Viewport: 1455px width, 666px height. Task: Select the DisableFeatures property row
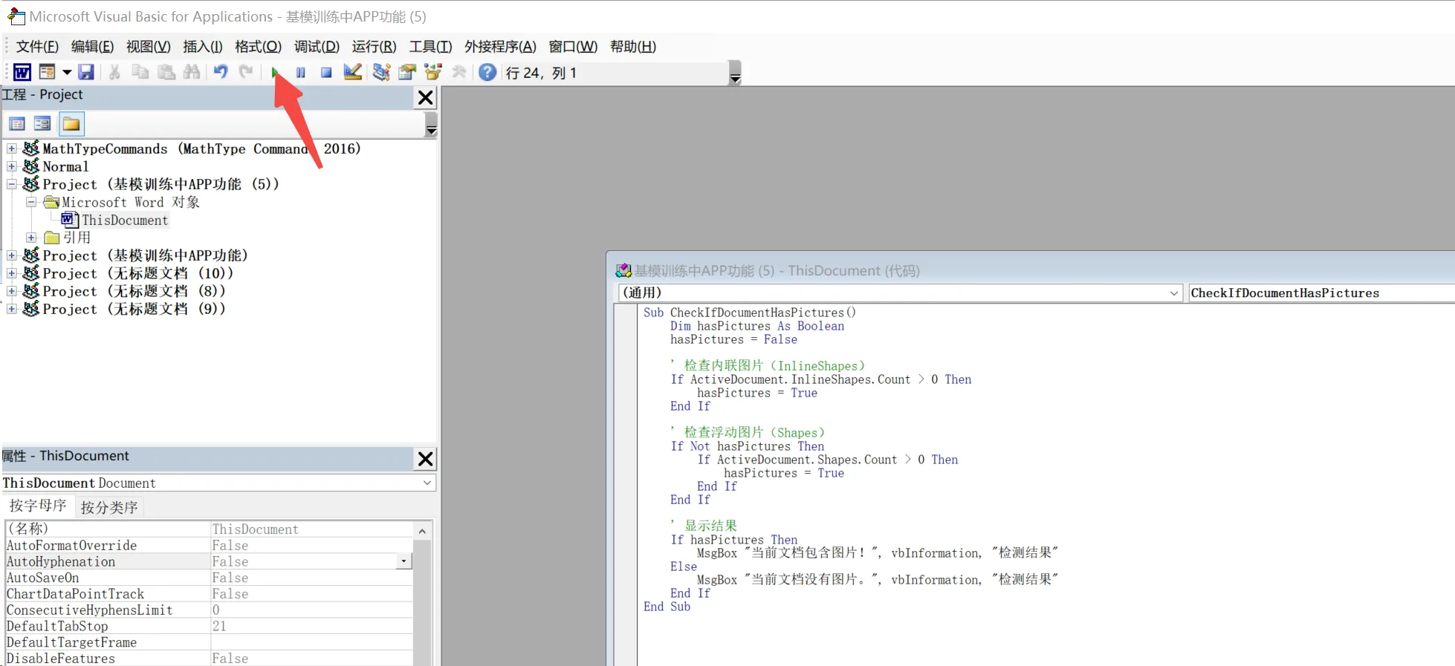pyautogui.click(x=209, y=658)
